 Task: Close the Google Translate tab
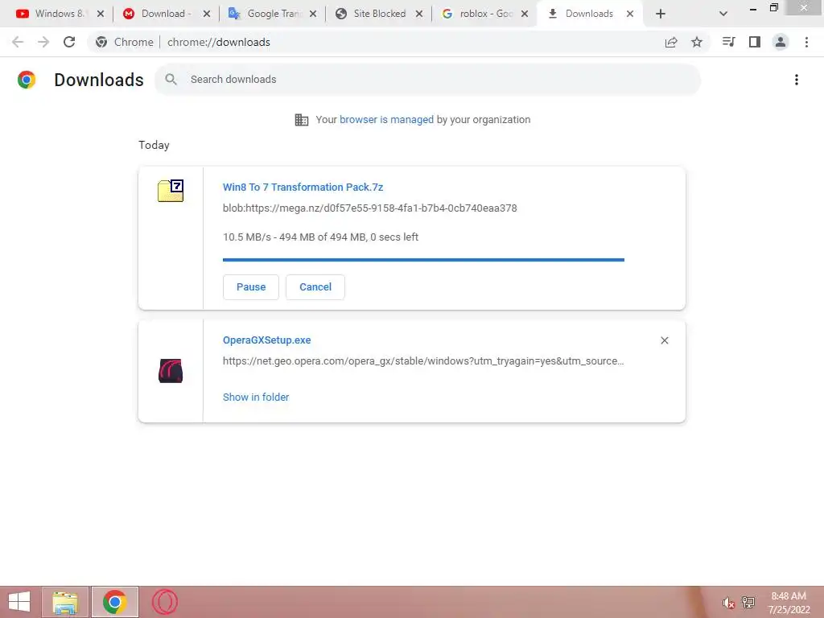point(313,14)
